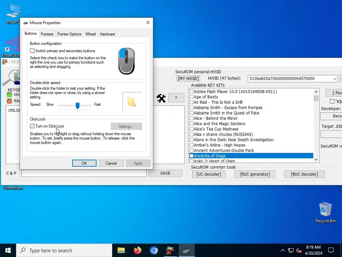Expand the HWID combo box dropdown

[335, 78]
